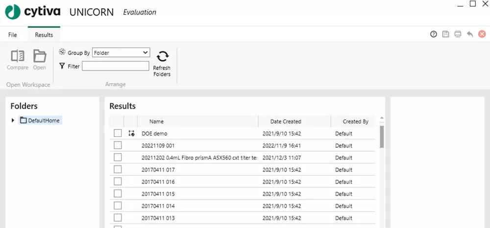Click the undo arrow icon
This screenshot has width=490, height=228.
pos(470,34)
